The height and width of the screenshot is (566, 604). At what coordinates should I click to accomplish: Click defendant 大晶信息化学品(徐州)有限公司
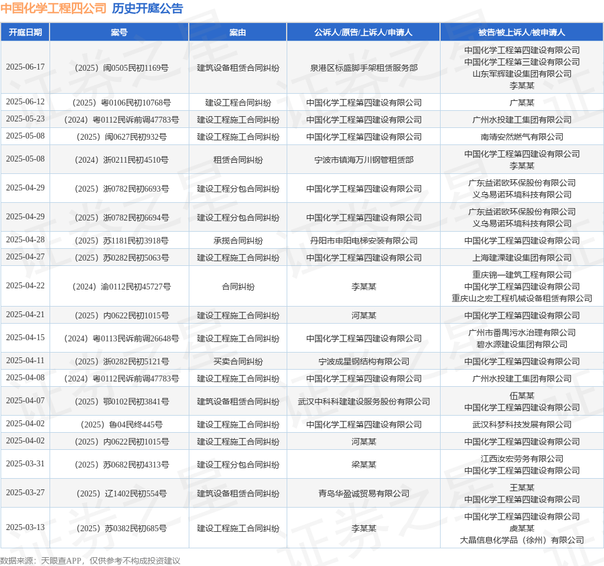coord(522,540)
